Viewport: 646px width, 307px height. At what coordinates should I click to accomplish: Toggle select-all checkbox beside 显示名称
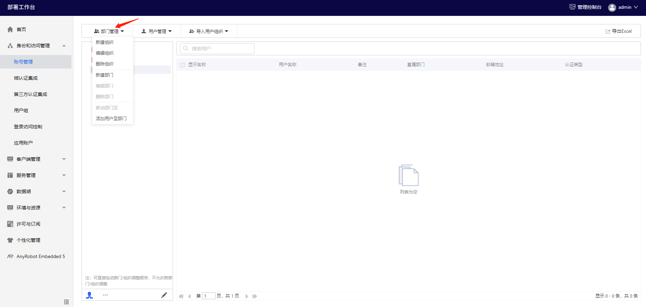click(182, 65)
